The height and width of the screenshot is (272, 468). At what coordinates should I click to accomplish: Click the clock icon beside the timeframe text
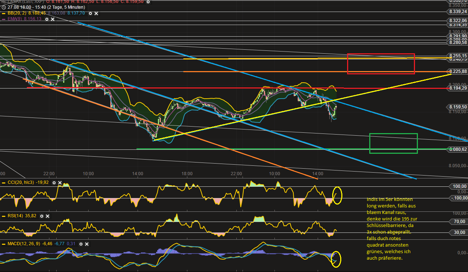(3, 7)
